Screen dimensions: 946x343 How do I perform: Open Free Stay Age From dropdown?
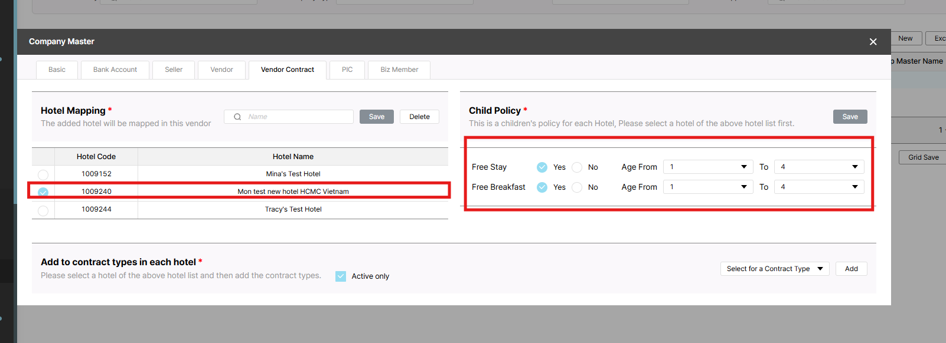click(707, 167)
